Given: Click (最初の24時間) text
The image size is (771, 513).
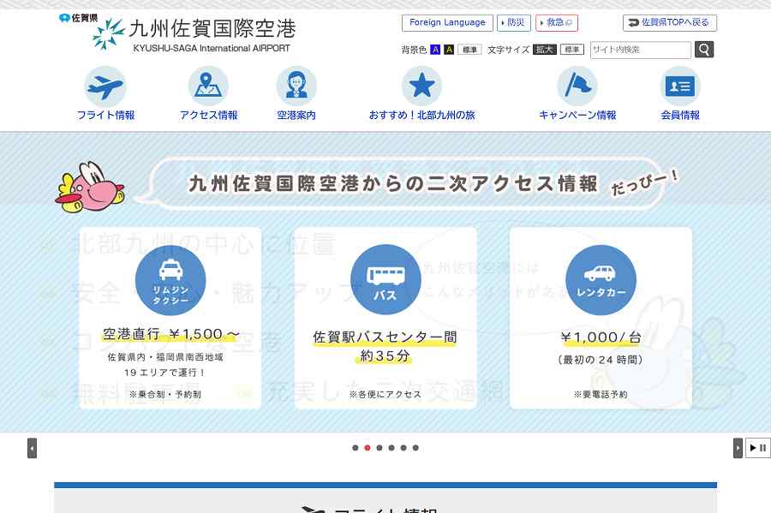Looking at the screenshot, I should coord(601,360).
